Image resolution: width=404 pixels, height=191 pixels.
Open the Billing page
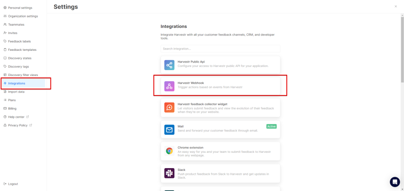point(12,108)
